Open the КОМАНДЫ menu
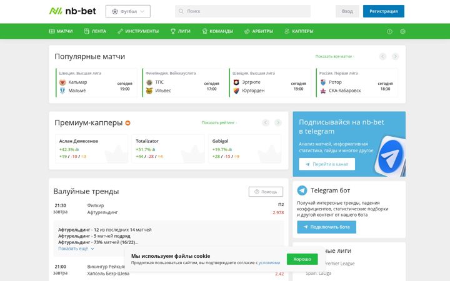Image resolution: width=450 pixels, height=281 pixels. (217, 31)
